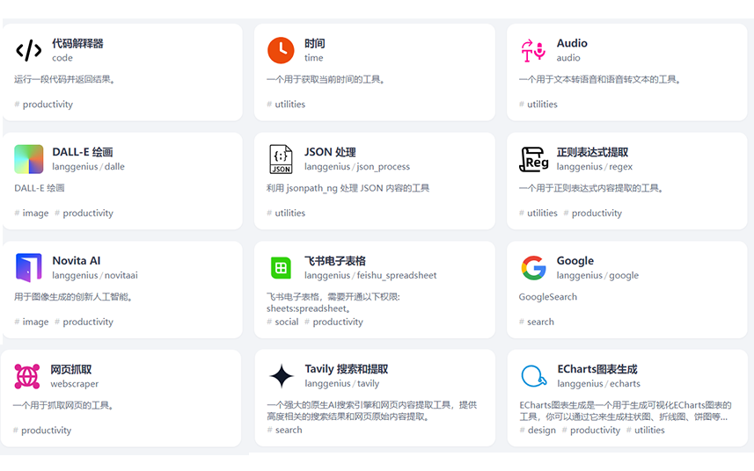Click the '一个用于抓取网页的工具' description
Screen dimensions: 754x471
coord(63,405)
